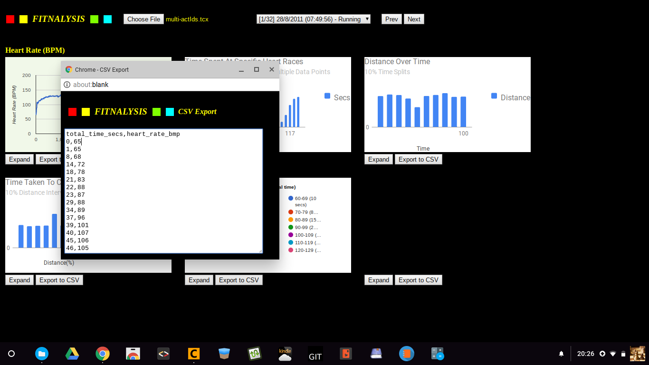649x365 pixels.
Task: Open Google Drive from the shelf
Action: coord(72,354)
